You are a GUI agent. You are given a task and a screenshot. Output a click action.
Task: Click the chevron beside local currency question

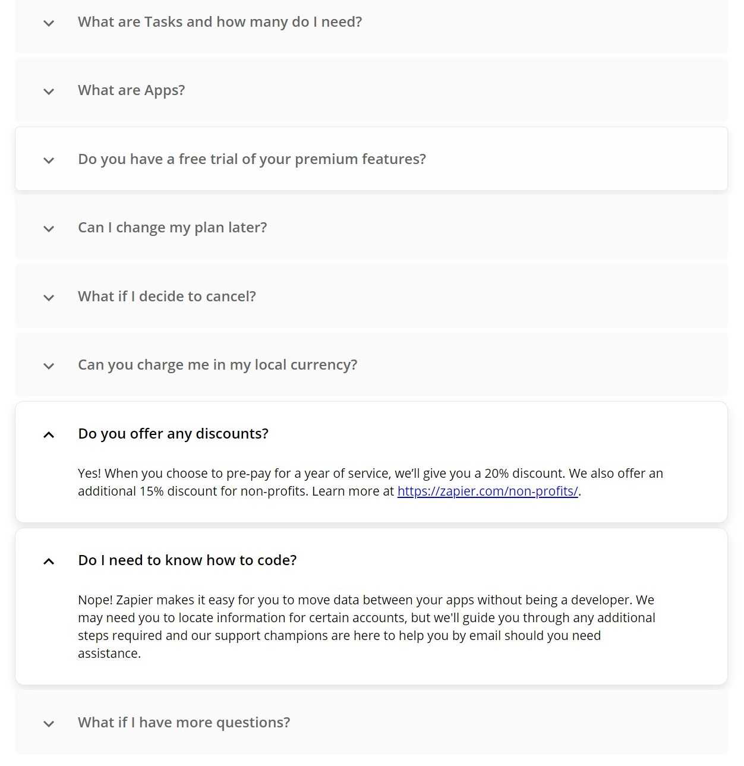point(49,366)
